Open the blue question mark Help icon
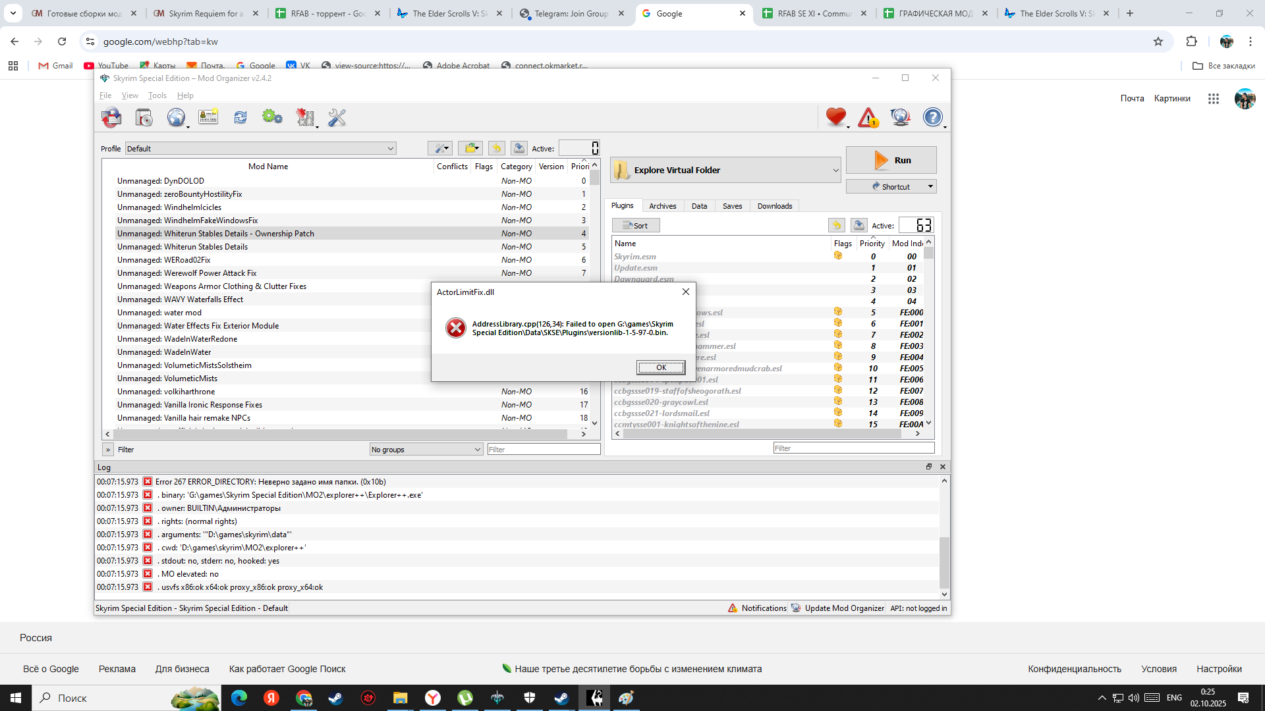 [933, 117]
